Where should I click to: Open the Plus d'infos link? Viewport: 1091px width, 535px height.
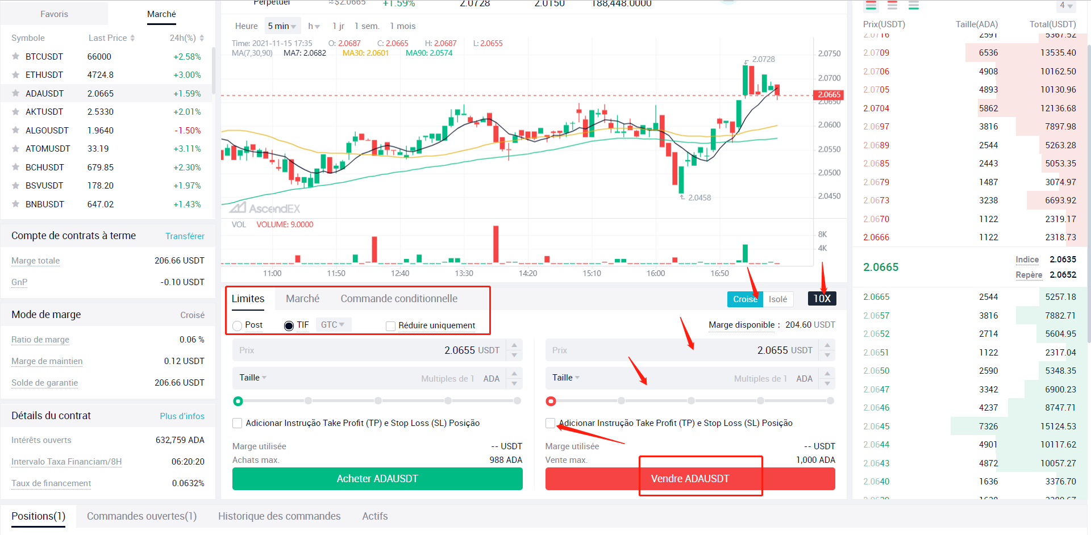pos(182,416)
